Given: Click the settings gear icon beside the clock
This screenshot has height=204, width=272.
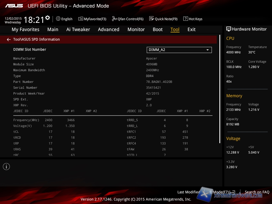Looking at the screenshot, I should (48, 18).
